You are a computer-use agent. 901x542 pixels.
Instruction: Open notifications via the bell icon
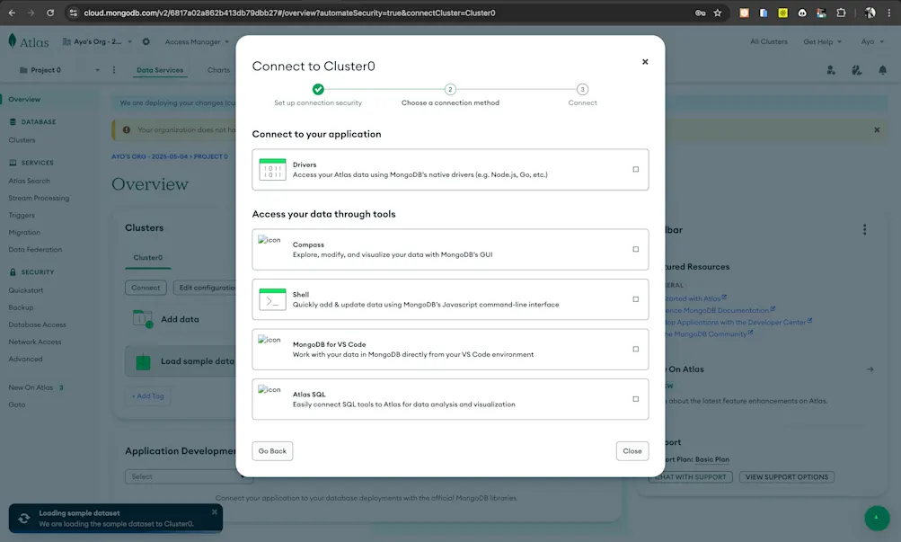click(x=881, y=69)
